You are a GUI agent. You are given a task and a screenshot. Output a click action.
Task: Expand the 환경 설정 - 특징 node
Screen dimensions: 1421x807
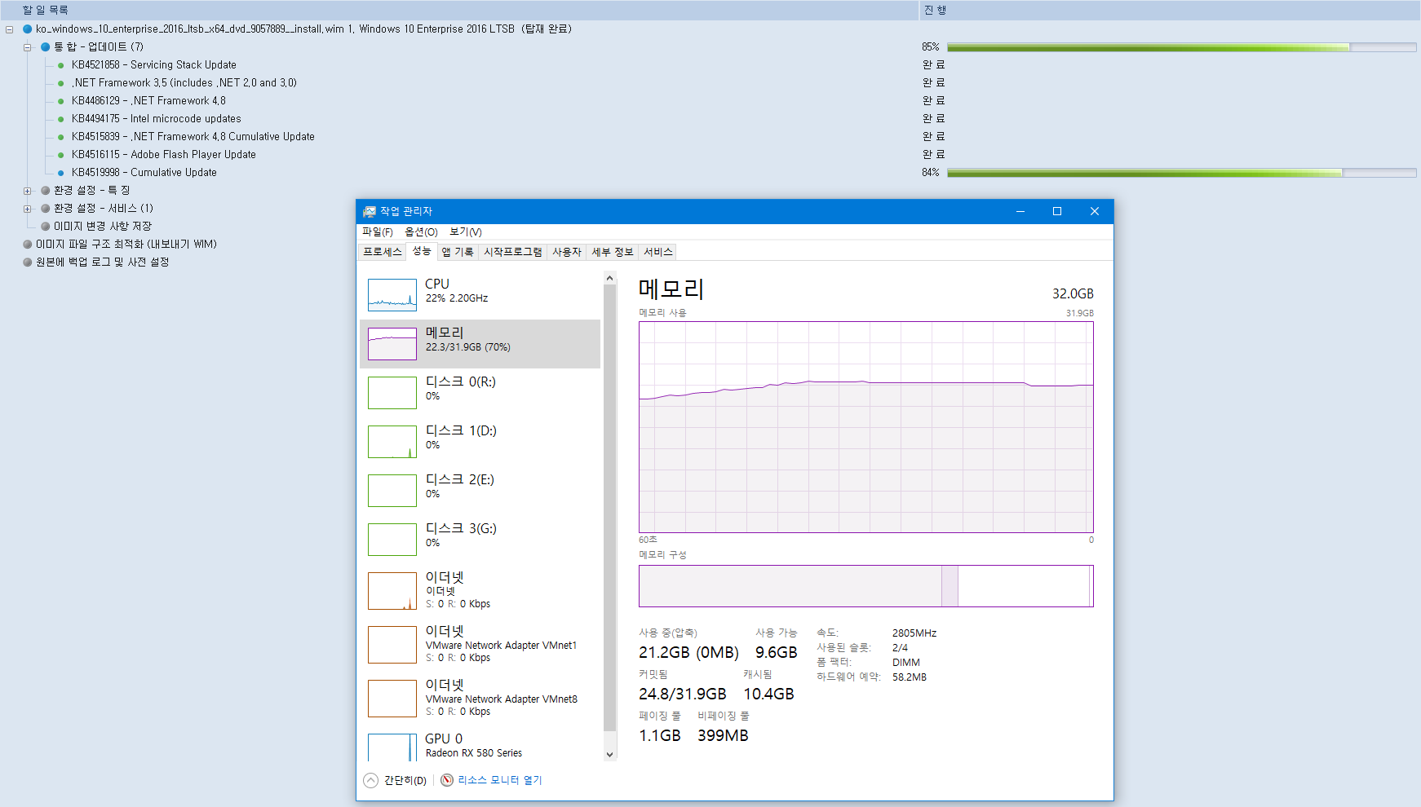(28, 191)
